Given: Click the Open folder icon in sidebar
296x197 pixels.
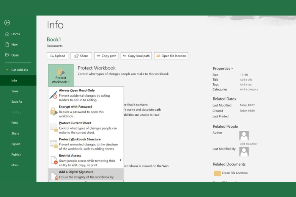Looking at the screenshot, I should click(7, 55).
